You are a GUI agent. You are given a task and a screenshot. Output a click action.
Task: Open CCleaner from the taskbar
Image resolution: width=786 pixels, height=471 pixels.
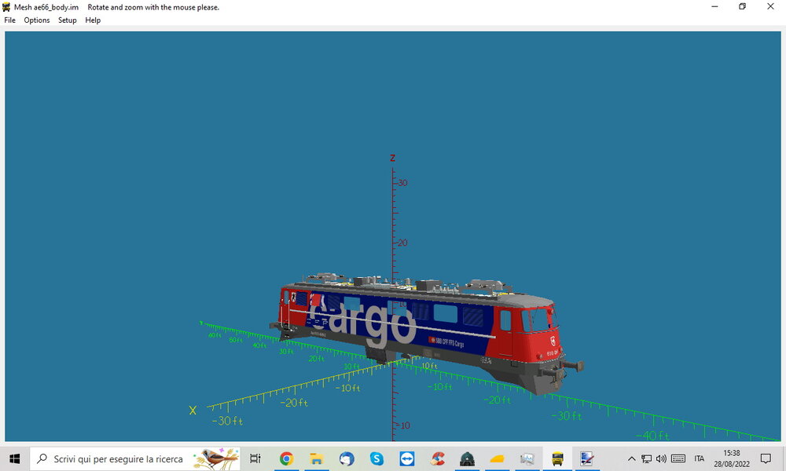click(x=436, y=458)
